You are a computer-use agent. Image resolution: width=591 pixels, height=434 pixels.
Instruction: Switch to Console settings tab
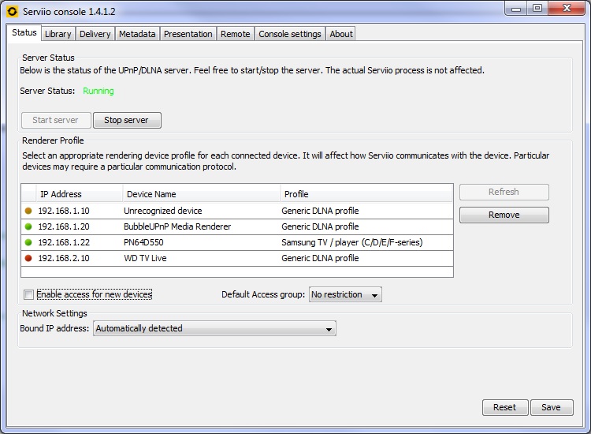click(290, 34)
